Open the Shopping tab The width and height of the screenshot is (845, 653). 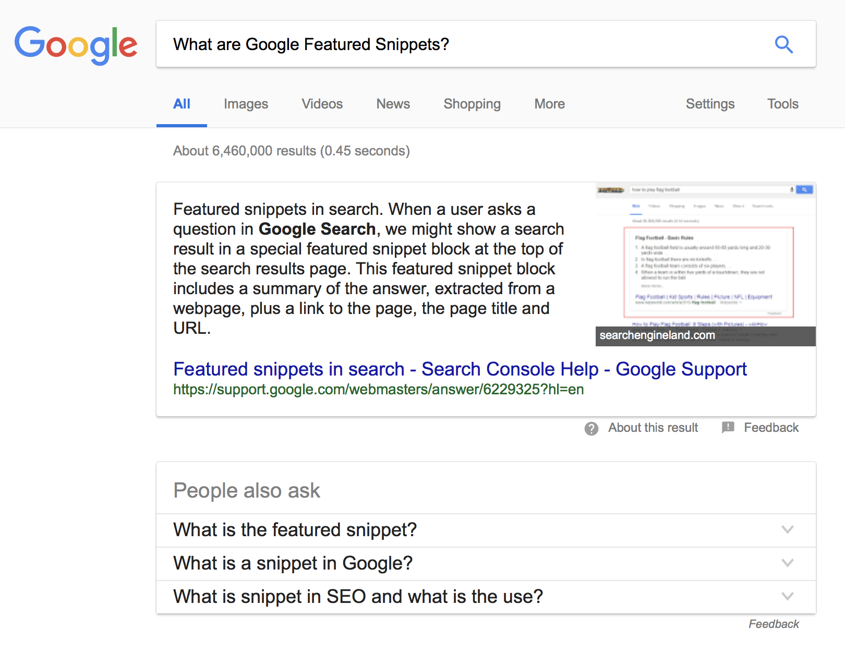472,104
